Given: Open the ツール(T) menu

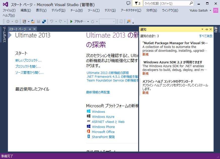Looking at the screenshot, I should click(x=93, y=10).
